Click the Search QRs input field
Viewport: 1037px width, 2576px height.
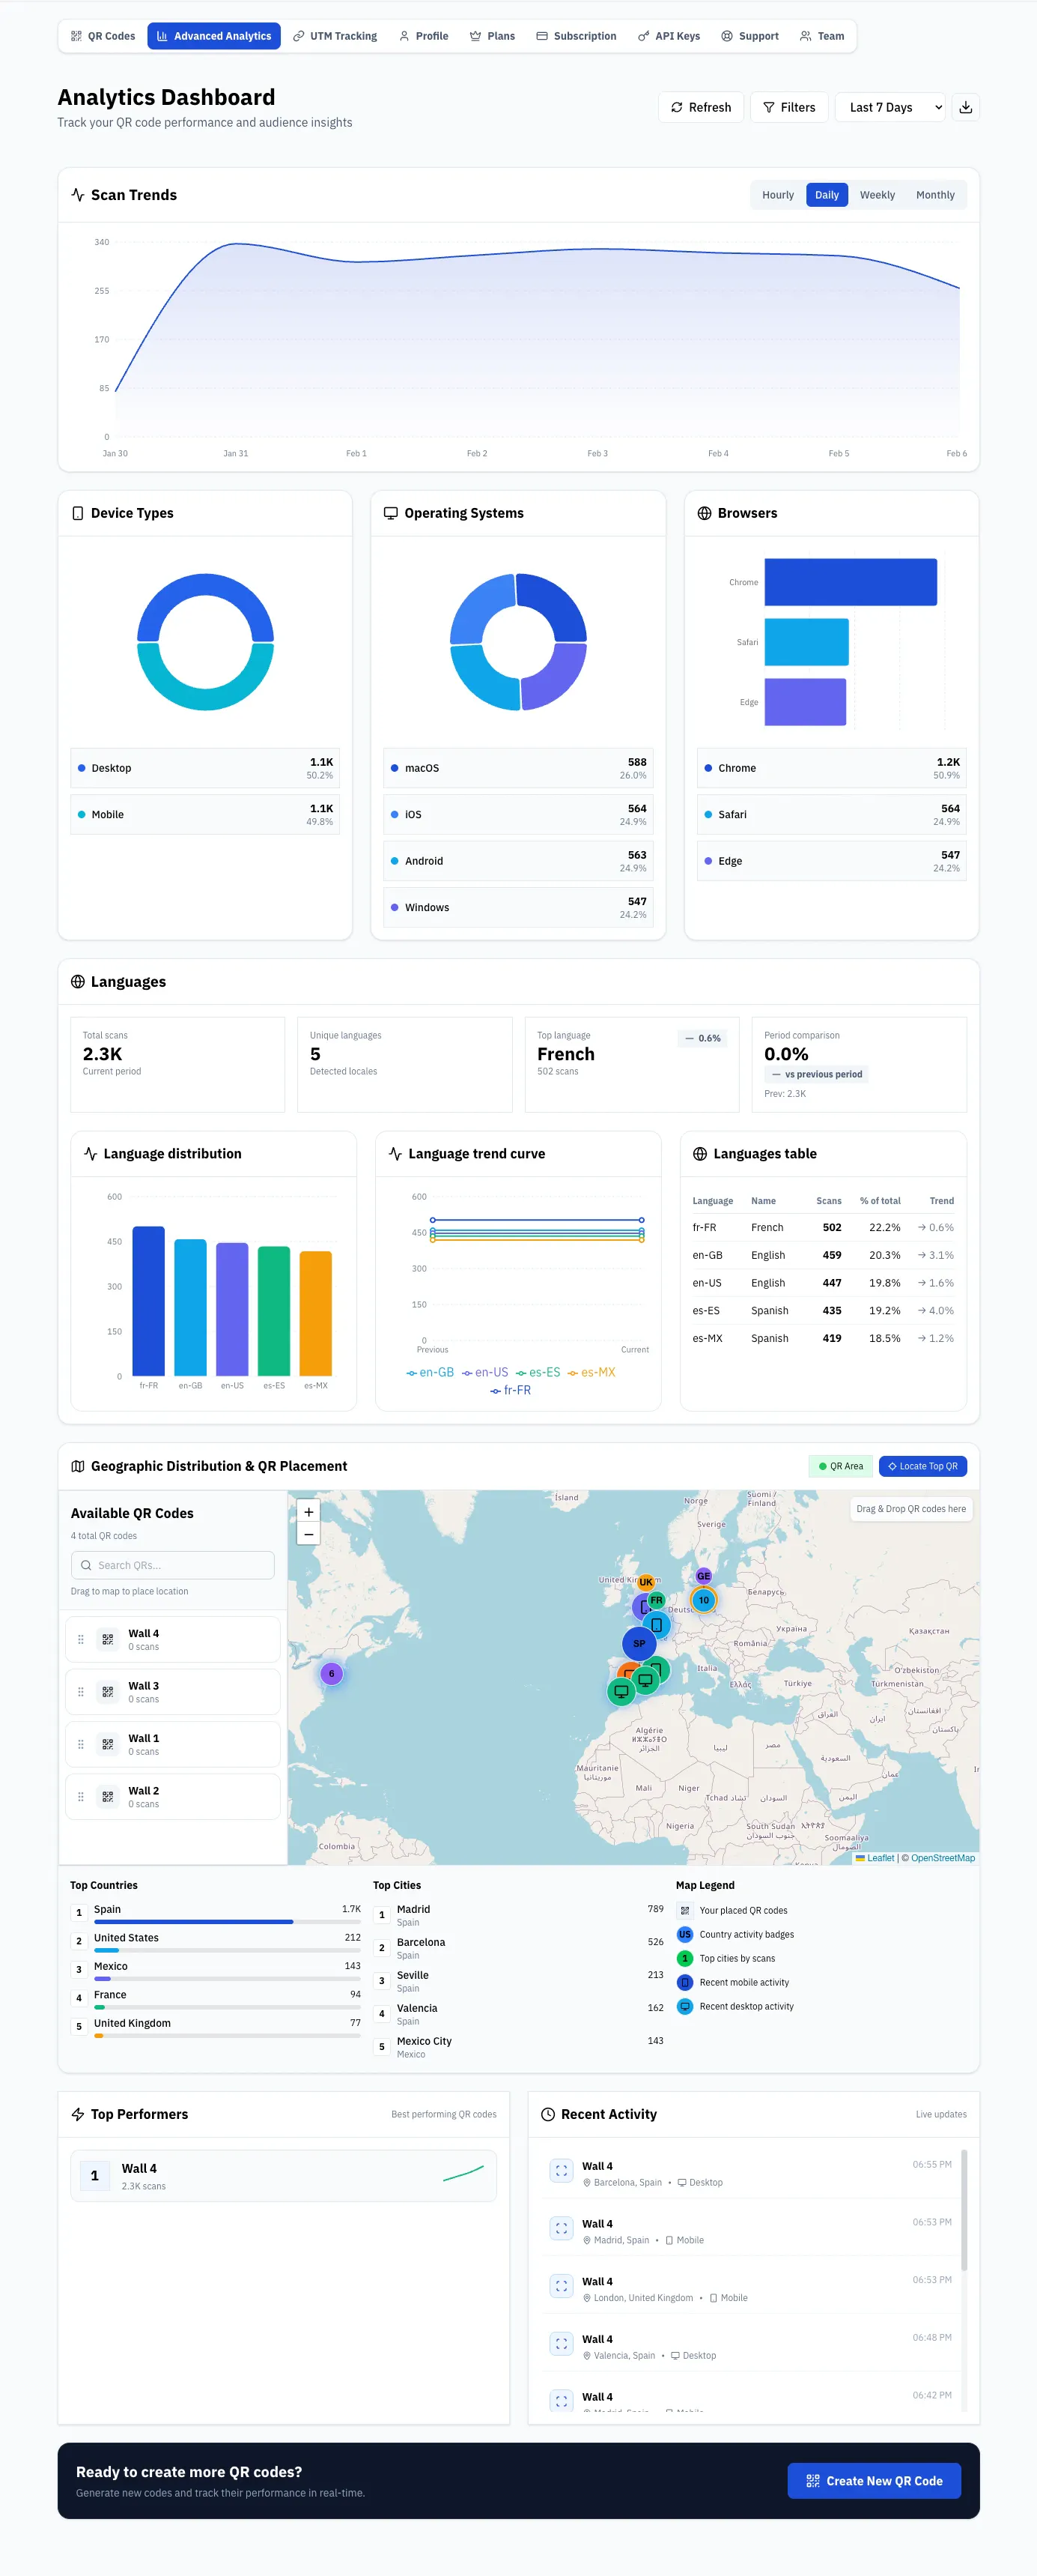[x=173, y=1565]
